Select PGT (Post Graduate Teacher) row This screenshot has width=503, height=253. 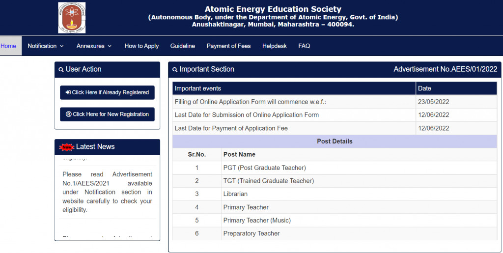coord(335,168)
